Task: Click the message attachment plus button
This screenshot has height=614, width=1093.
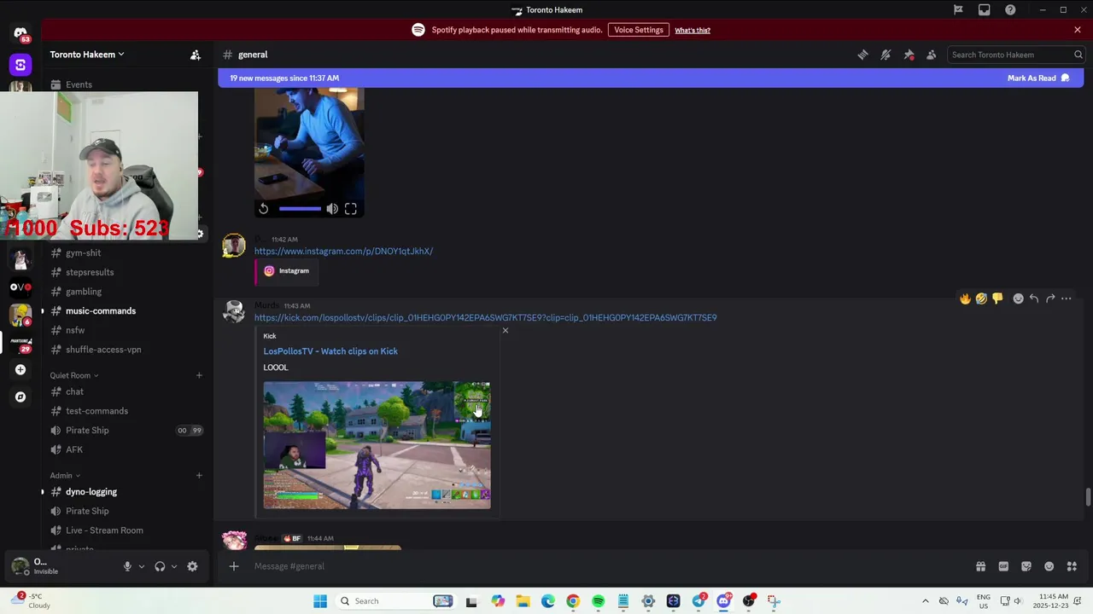Action: [234, 566]
